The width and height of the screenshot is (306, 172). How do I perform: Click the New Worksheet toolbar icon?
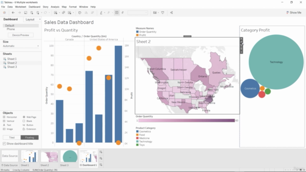click(55, 13)
